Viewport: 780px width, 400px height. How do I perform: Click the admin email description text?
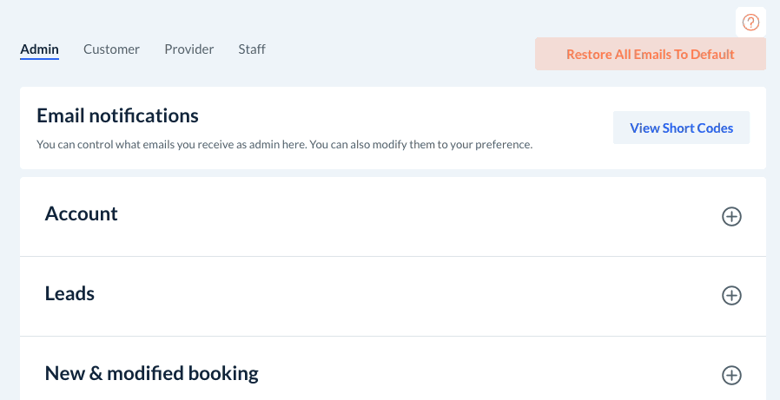(284, 145)
